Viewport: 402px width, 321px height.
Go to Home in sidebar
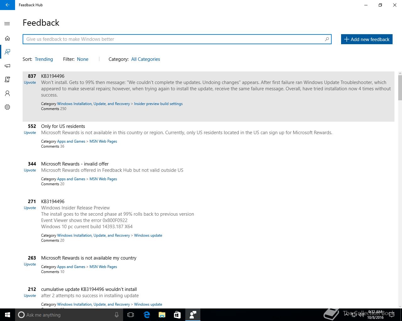pos(7,38)
